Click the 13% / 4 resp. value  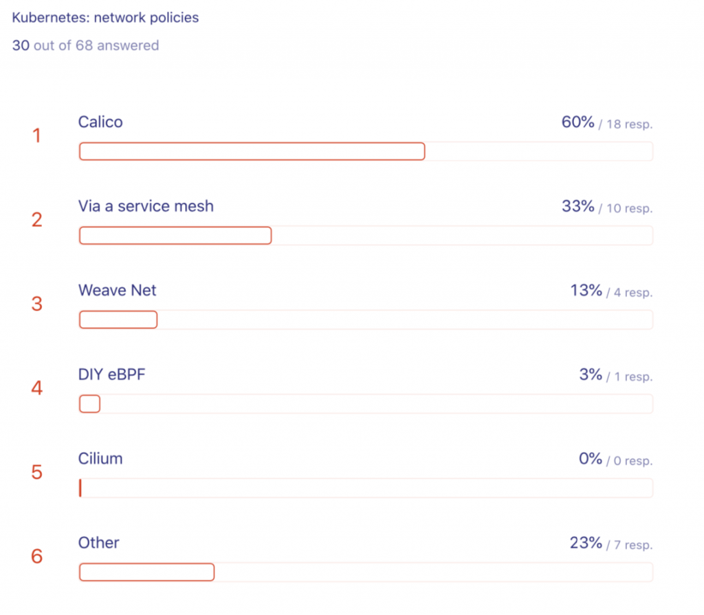tap(610, 291)
